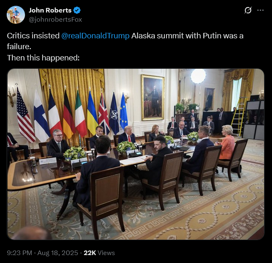Click the "Then this happened:" post text
The width and height of the screenshot is (272, 263).
[x=43, y=58]
